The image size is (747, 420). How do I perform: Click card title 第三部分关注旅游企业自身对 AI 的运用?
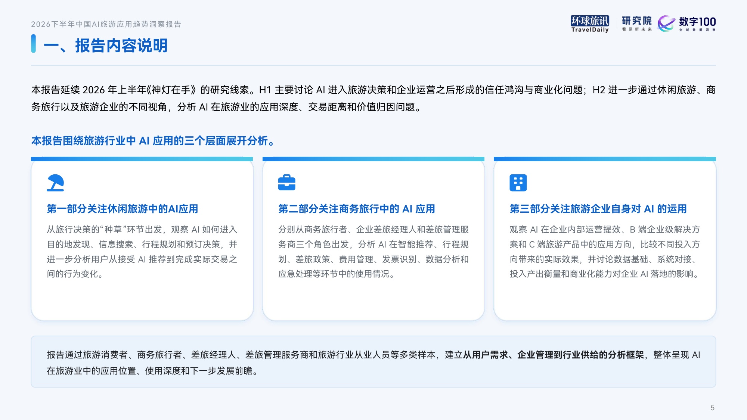click(598, 209)
